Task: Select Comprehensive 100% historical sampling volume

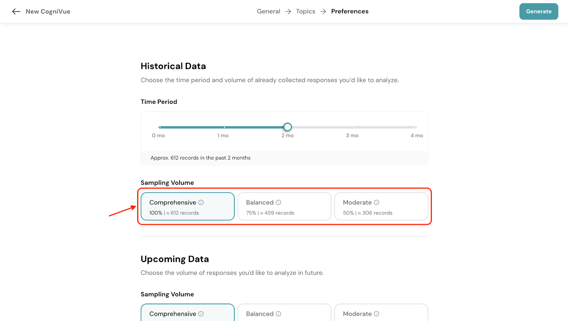Action: (187, 207)
